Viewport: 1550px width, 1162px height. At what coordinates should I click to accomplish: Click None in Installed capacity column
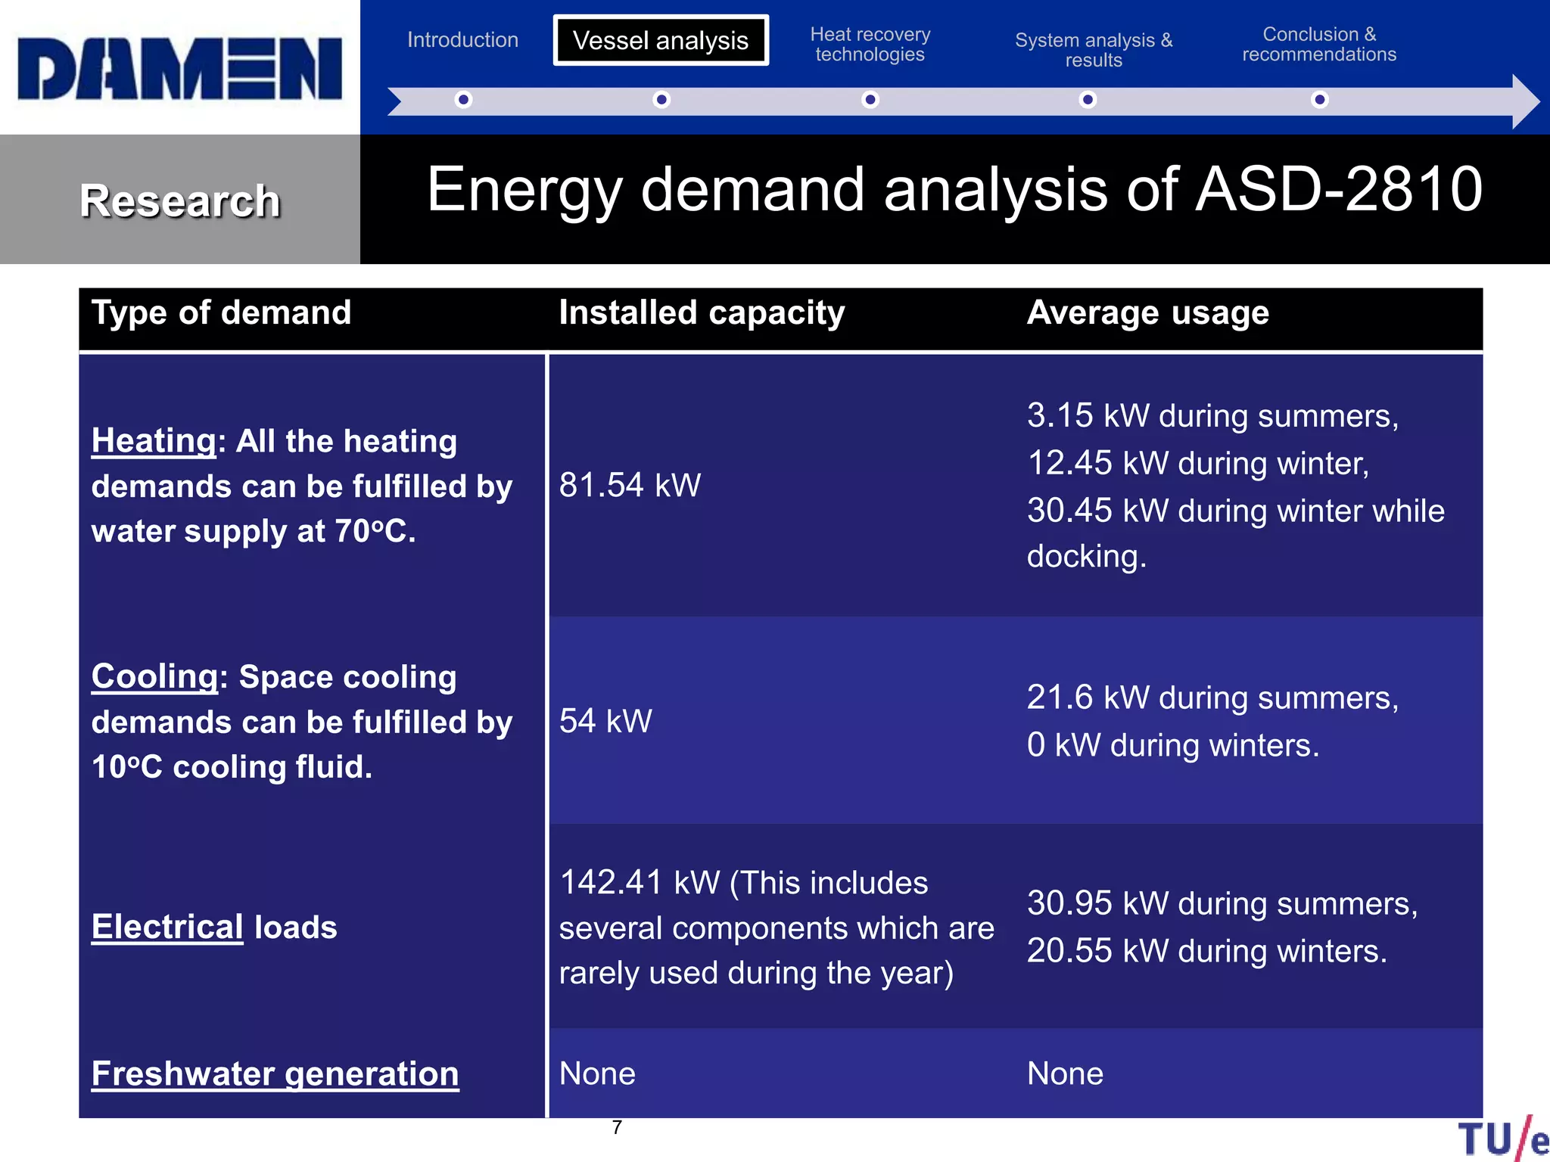tap(597, 1073)
